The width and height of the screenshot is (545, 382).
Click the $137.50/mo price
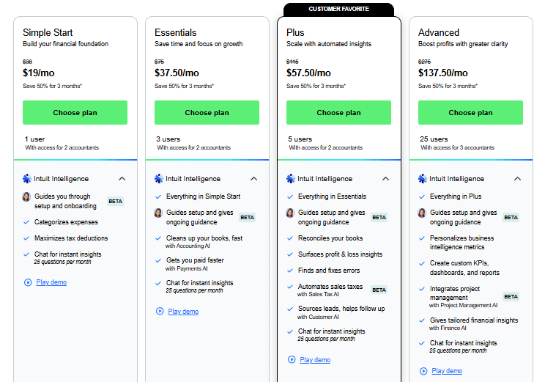[x=442, y=73]
